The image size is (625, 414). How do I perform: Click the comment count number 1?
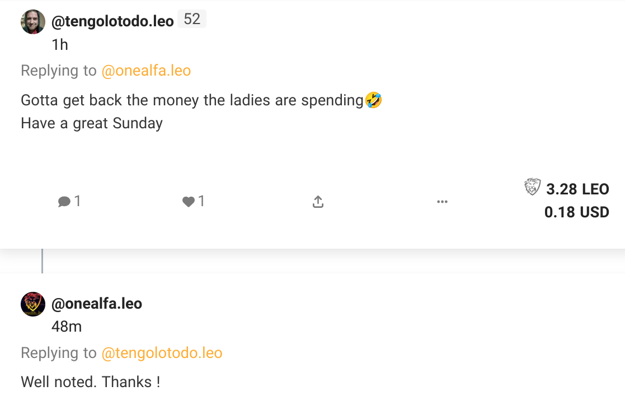[77, 201]
